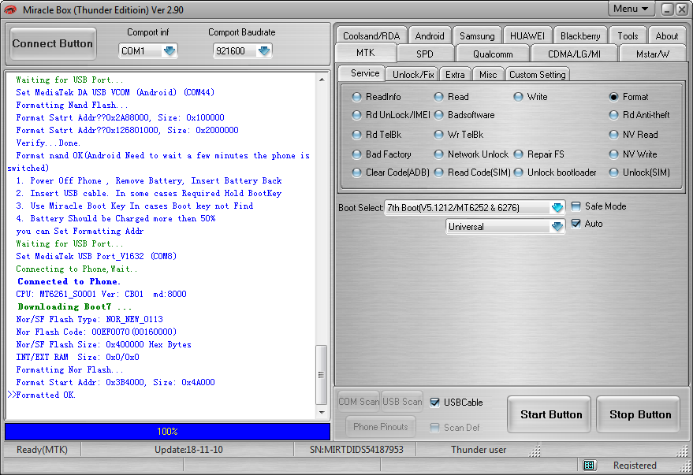The width and height of the screenshot is (693, 475).
Task: Open the Unlock/Fix sub-tab
Action: point(413,75)
